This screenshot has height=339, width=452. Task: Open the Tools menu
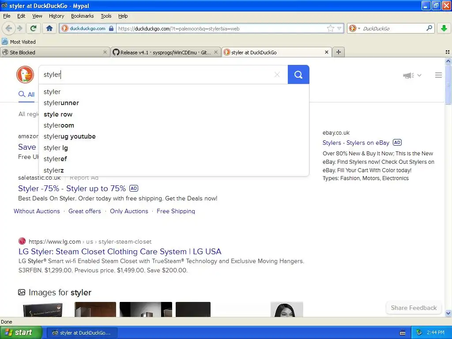106,16
